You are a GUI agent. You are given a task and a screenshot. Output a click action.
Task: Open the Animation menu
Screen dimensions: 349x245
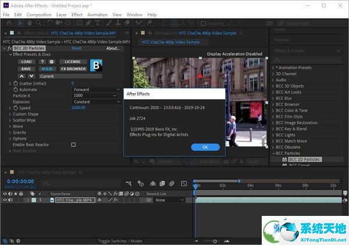click(97, 15)
